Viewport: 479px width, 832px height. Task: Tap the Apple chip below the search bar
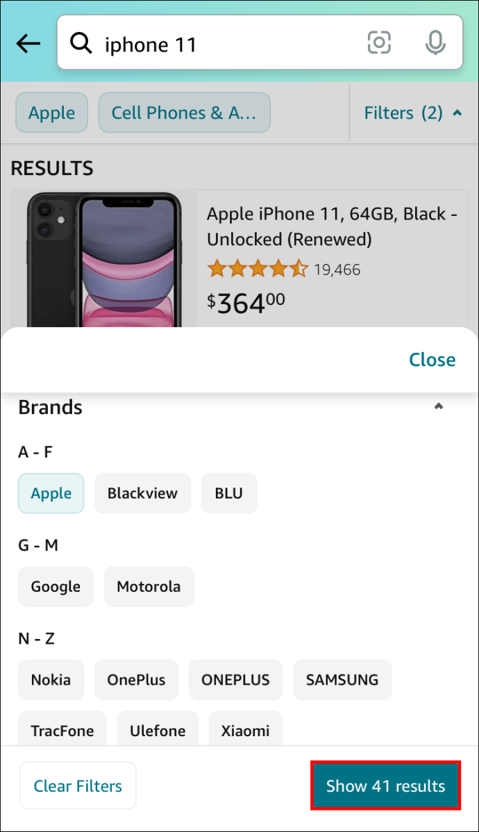51,112
